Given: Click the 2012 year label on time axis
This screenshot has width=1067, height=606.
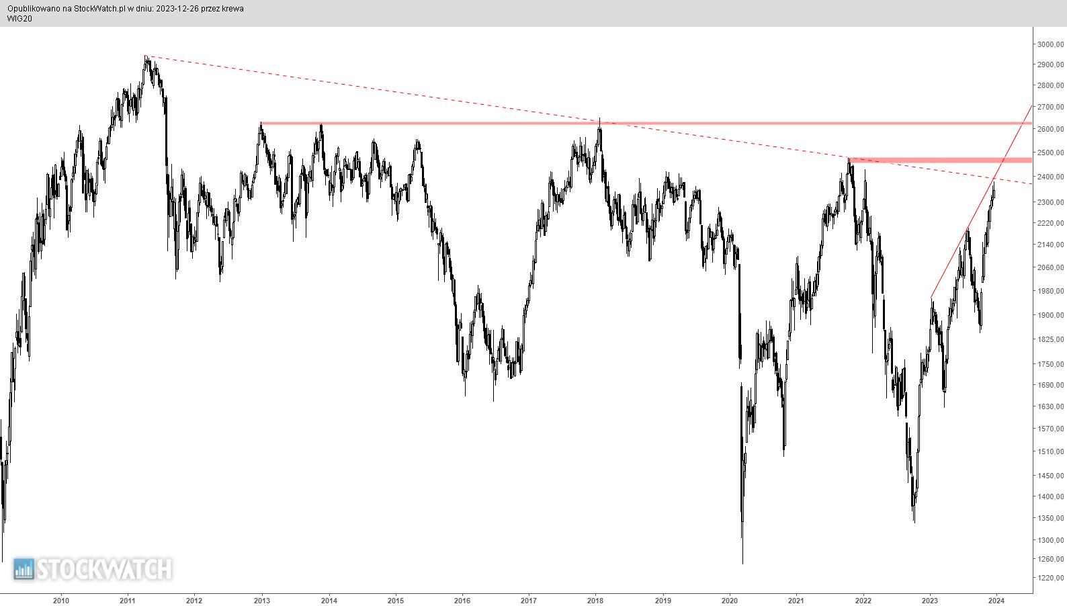Looking at the screenshot, I should [x=194, y=601].
